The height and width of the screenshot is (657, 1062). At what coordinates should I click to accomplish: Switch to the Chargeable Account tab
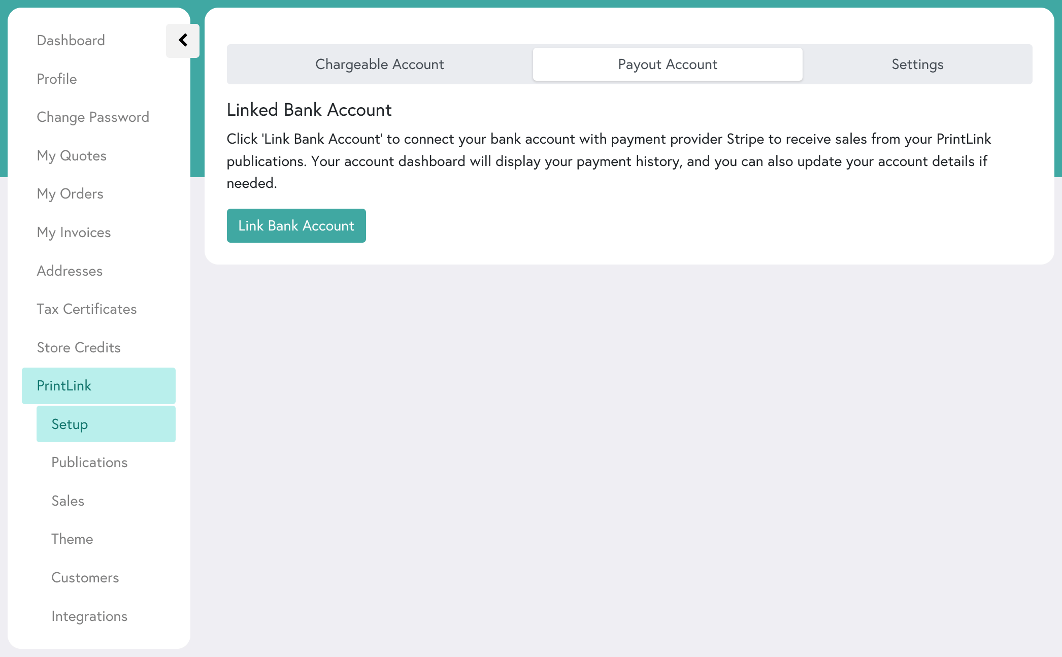pos(379,64)
